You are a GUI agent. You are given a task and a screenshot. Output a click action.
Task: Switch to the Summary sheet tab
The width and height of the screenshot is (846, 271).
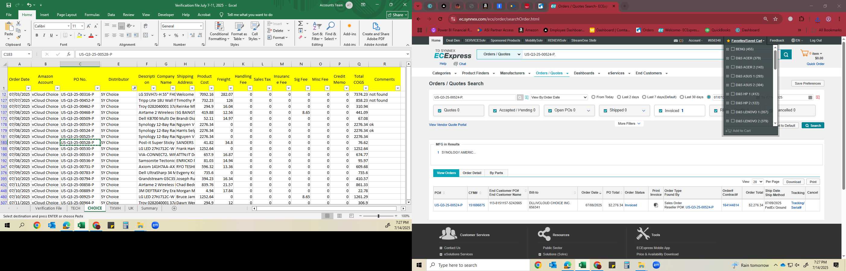pyautogui.click(x=150, y=208)
